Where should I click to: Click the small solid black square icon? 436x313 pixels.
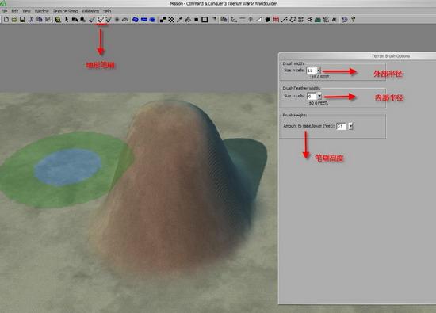(x=197, y=20)
